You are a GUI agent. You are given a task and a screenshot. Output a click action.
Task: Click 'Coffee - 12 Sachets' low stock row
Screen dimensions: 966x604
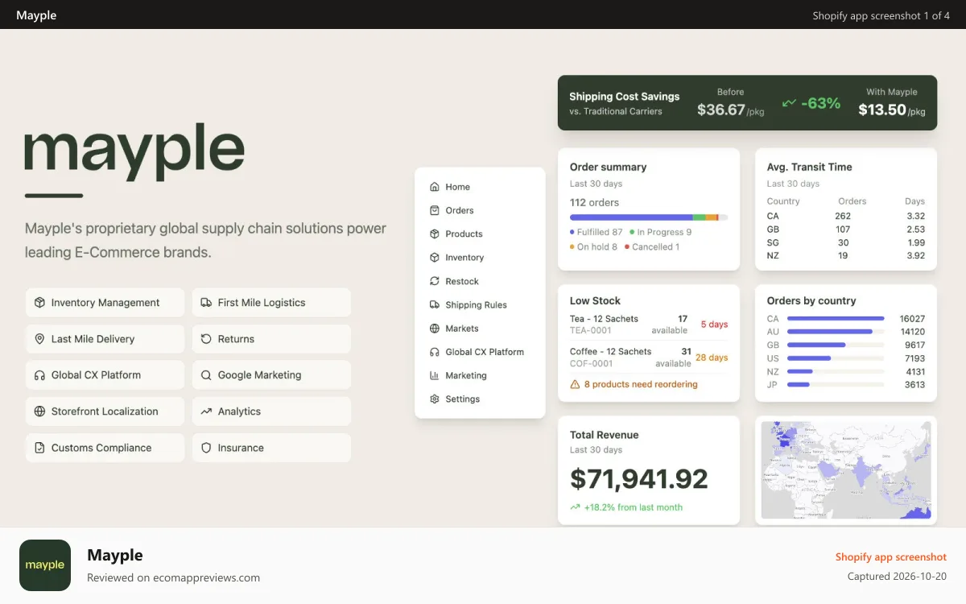click(649, 358)
